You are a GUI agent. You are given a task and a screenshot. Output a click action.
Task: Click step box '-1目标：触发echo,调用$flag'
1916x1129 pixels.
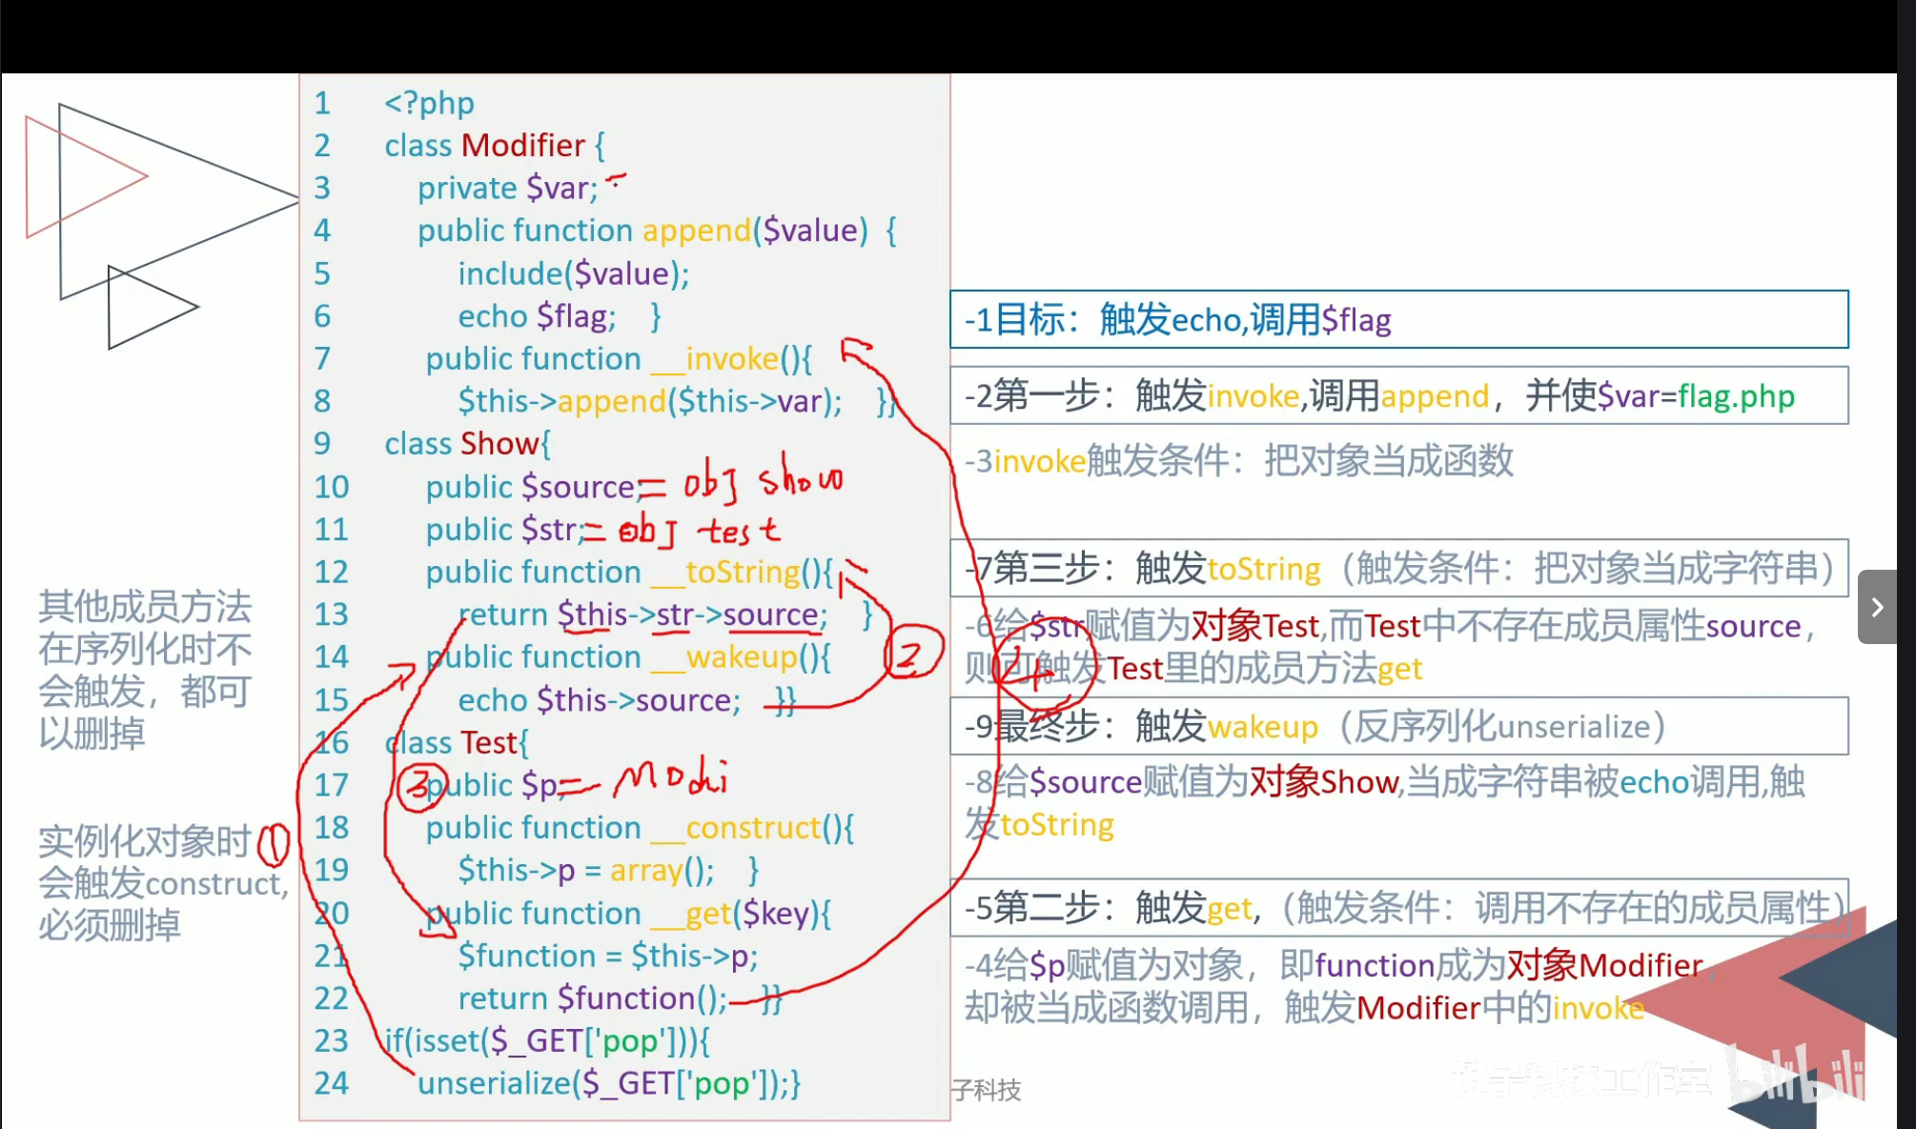click(x=1398, y=320)
